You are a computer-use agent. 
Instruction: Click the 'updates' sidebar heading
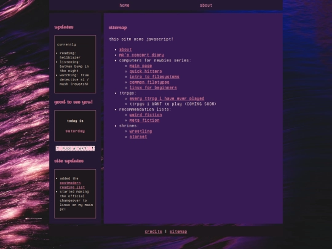(x=64, y=27)
